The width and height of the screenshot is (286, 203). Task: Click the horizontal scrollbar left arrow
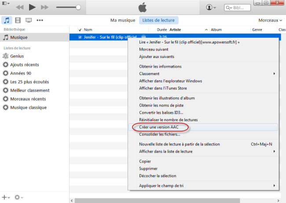click(72, 201)
